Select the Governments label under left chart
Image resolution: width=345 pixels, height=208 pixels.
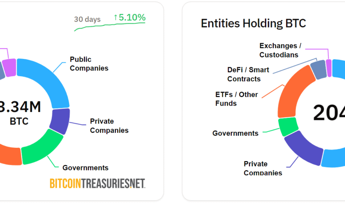[85, 168]
